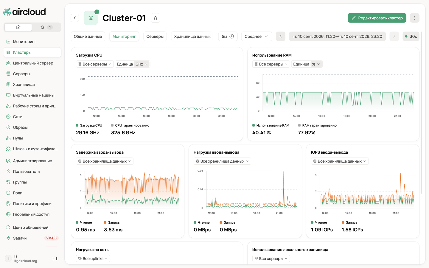Image resolution: width=429 pixels, height=268 pixels.
Task: Toggle Чтение legend in Задержка ввода-вывода
Action: click(84, 222)
